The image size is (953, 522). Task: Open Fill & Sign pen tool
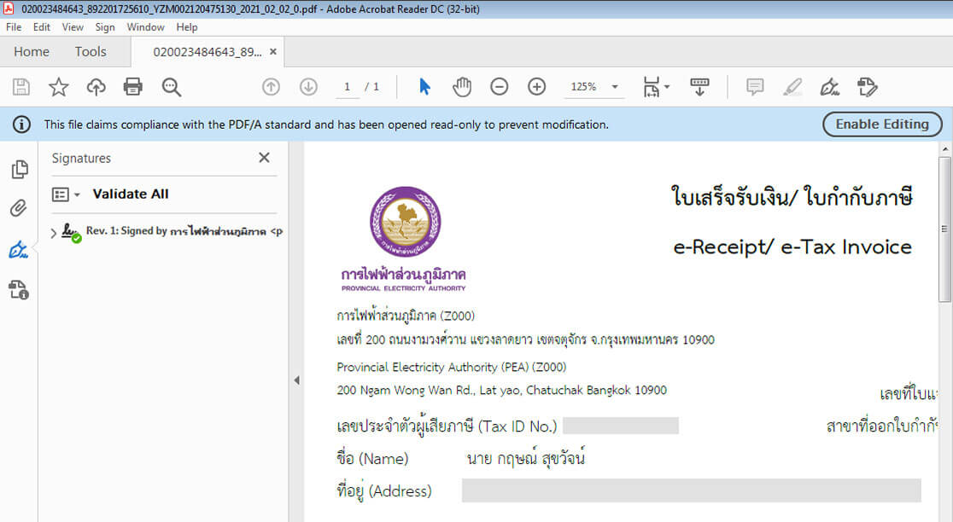coord(830,87)
